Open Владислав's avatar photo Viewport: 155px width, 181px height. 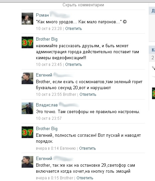point(27,108)
